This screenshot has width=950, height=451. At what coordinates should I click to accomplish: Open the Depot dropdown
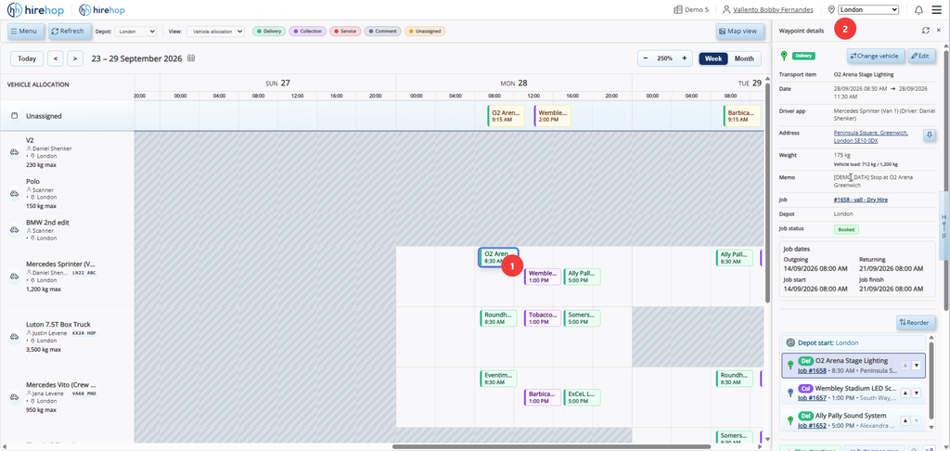[135, 31]
